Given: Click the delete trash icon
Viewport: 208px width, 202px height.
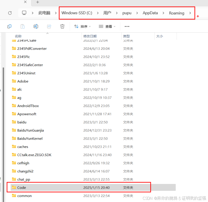Looking at the screenshot, I should click(x=62, y=26).
